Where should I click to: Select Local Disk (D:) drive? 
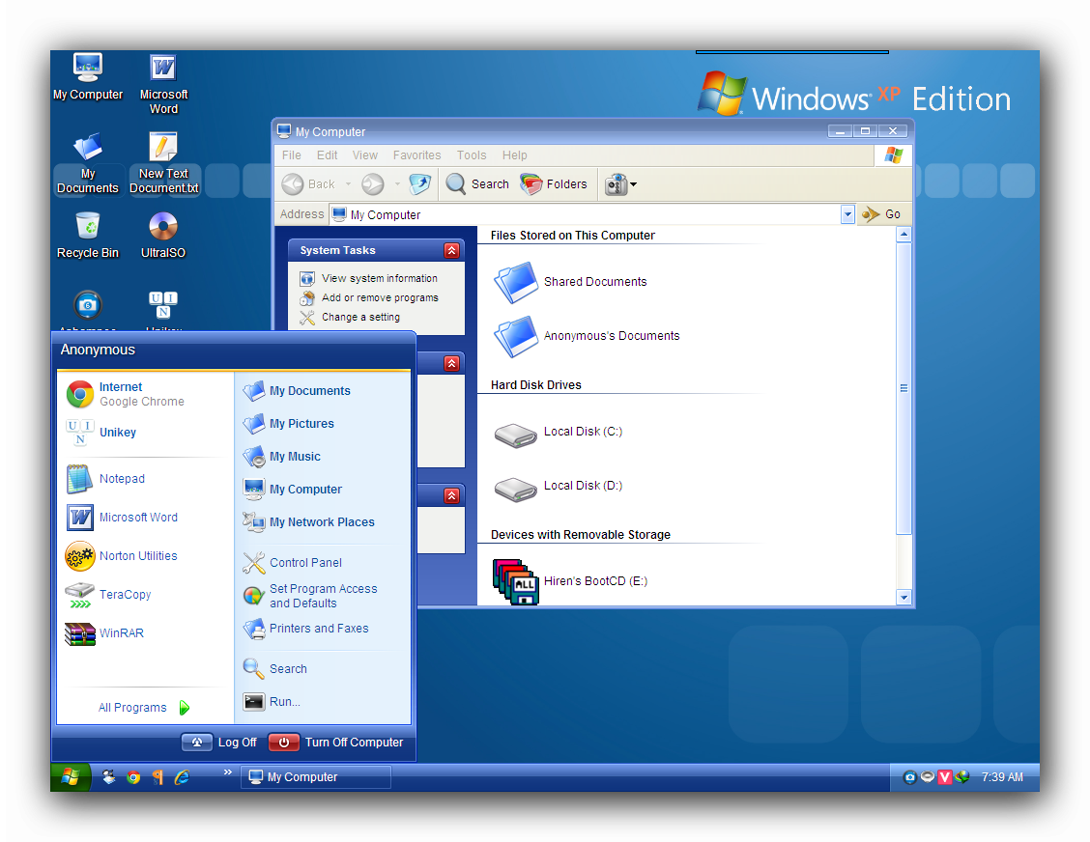(559, 487)
